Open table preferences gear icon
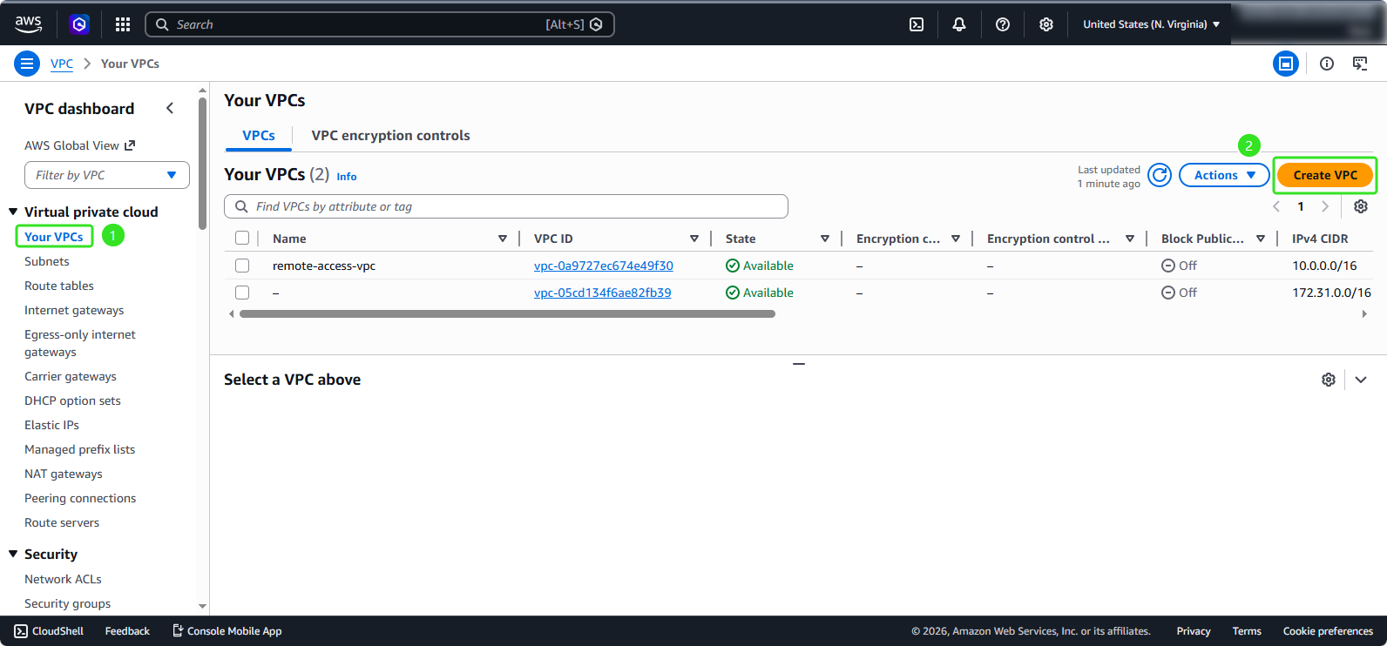The width and height of the screenshot is (1387, 646). 1361,206
